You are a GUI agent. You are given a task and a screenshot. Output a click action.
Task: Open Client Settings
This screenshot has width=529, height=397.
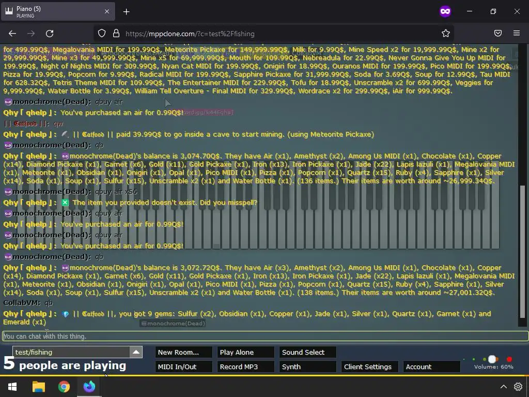click(370, 367)
